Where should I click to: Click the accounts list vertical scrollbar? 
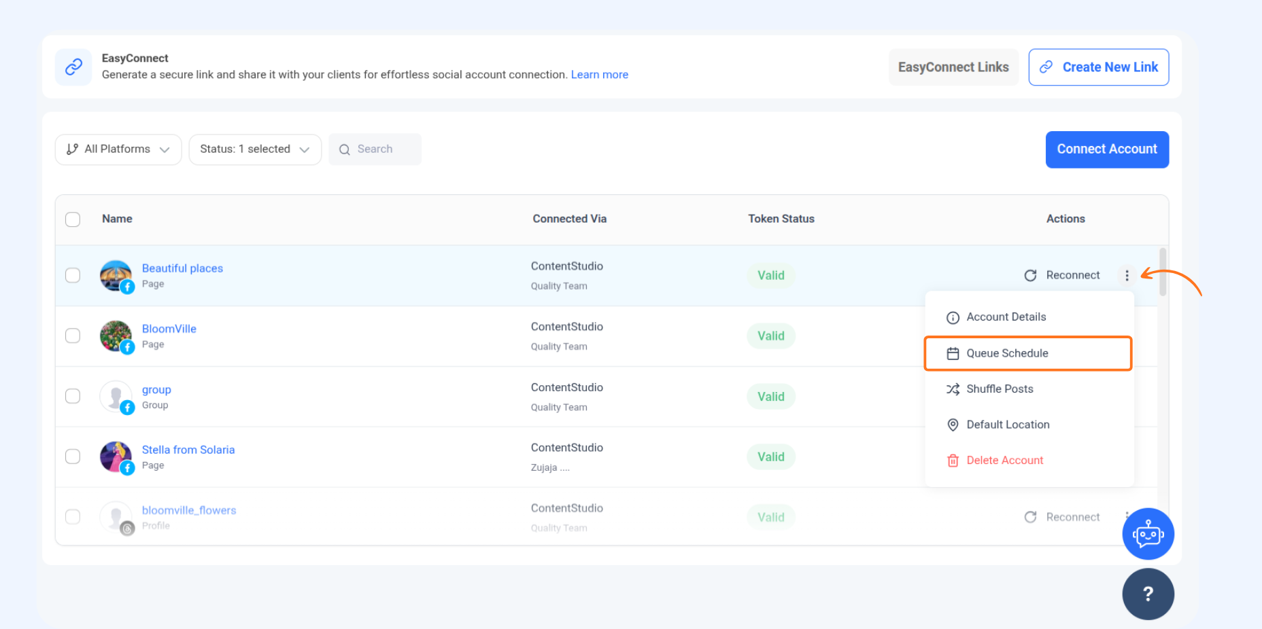1163,272
